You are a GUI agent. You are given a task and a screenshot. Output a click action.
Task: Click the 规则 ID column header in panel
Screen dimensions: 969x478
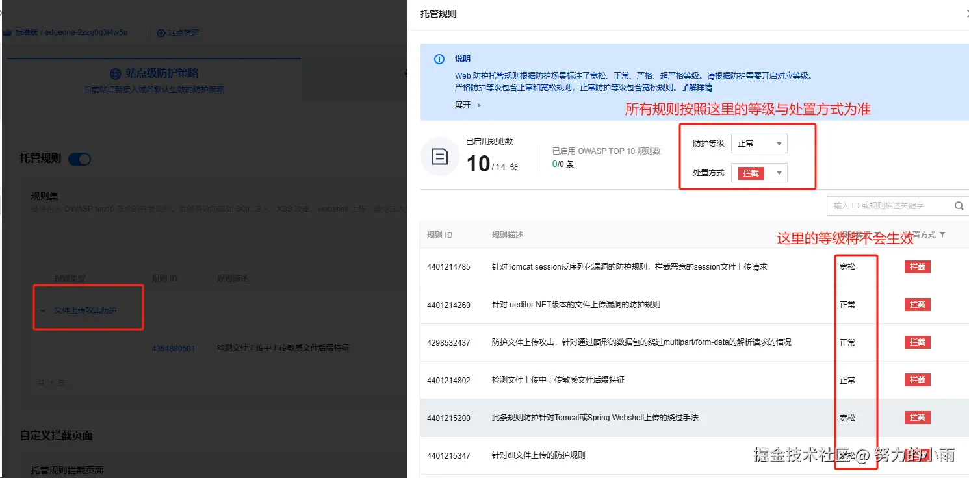(x=439, y=235)
